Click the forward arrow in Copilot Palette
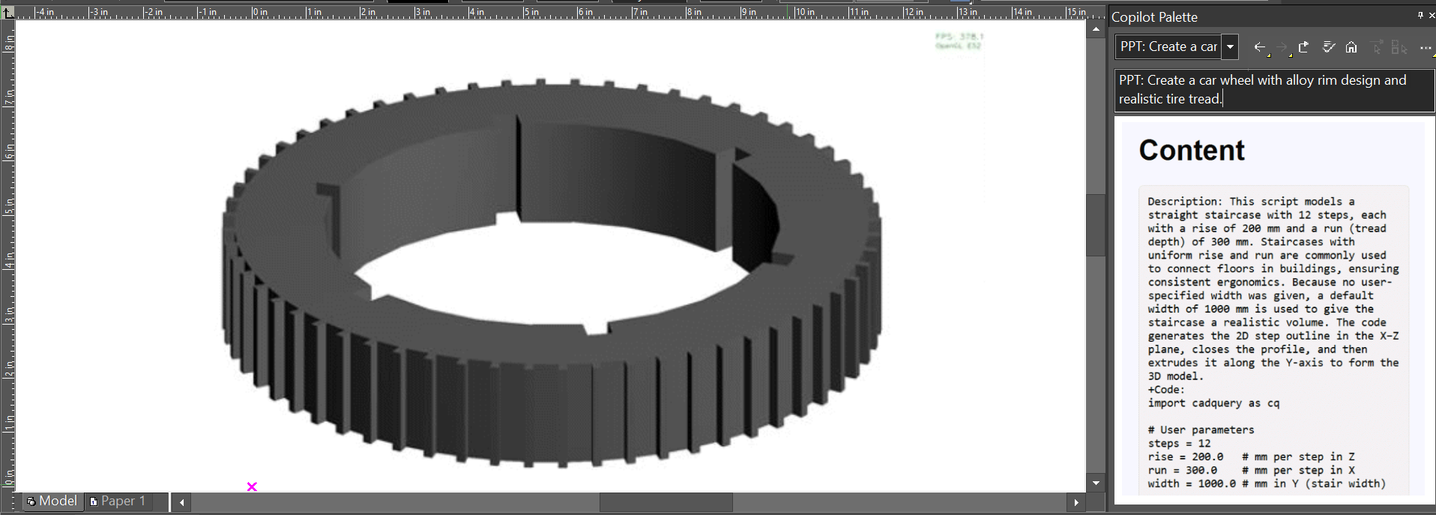This screenshot has width=1436, height=515. pyautogui.click(x=1282, y=47)
